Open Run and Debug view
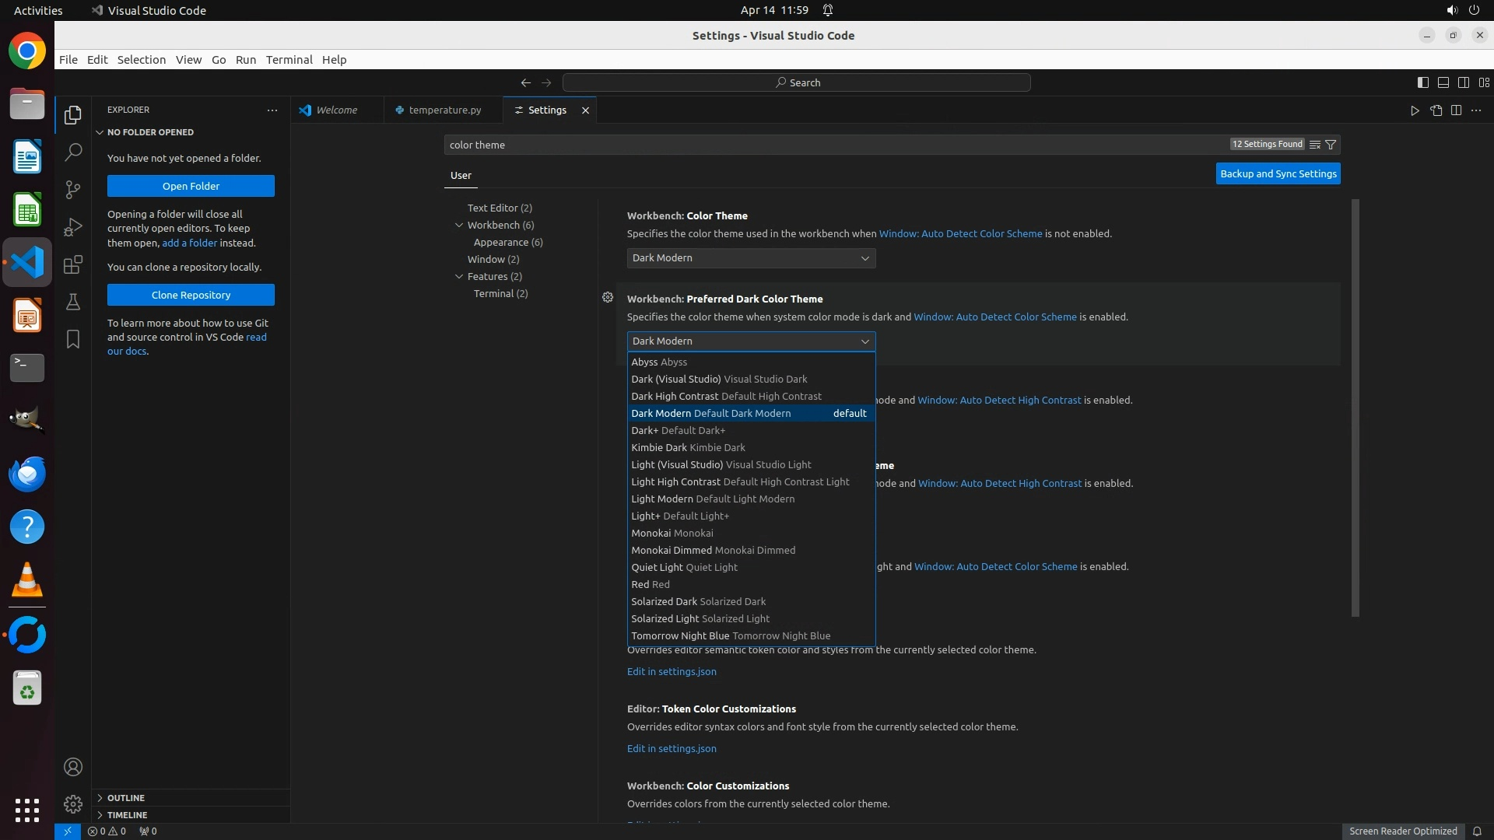 (x=73, y=226)
